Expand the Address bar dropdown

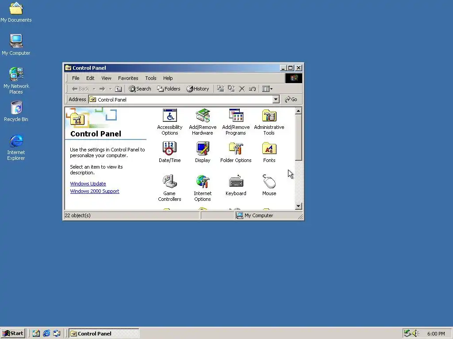tap(276, 99)
